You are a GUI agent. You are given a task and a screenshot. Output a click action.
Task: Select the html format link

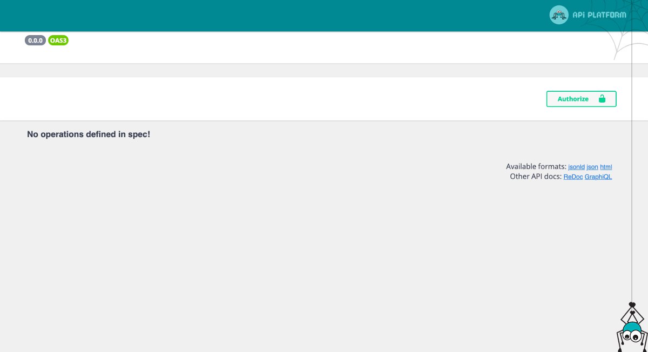coord(606,167)
